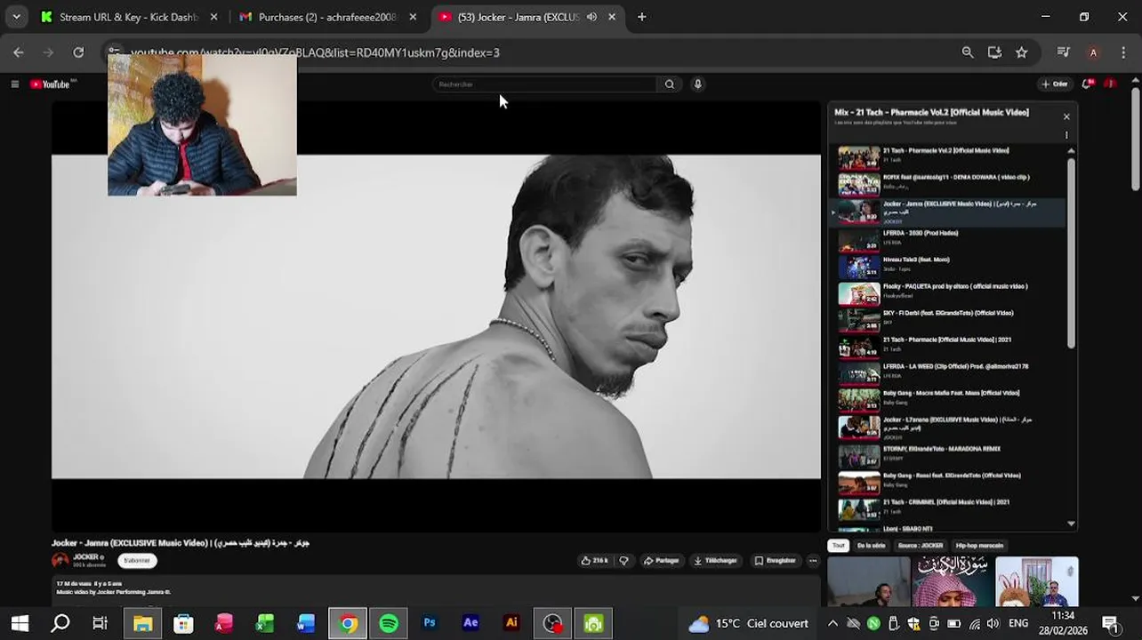
Task: Open the YouTube guide hamburger menu
Action: pos(14,84)
